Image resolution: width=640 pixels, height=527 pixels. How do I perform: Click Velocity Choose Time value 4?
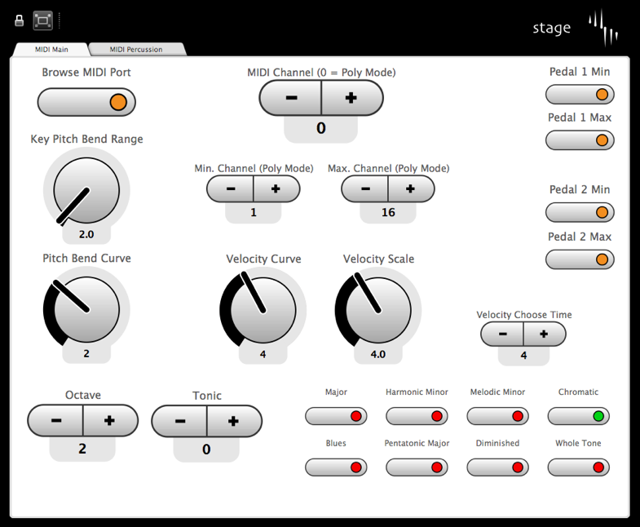tap(523, 356)
